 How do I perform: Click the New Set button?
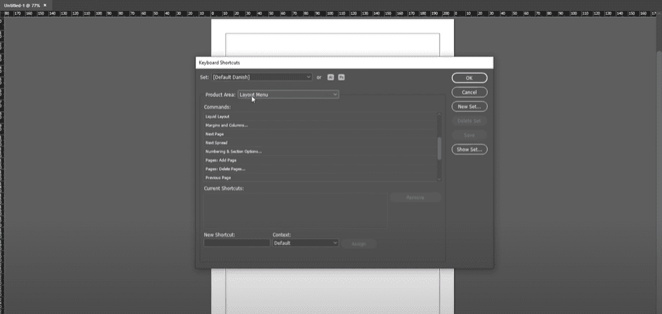pyautogui.click(x=469, y=107)
